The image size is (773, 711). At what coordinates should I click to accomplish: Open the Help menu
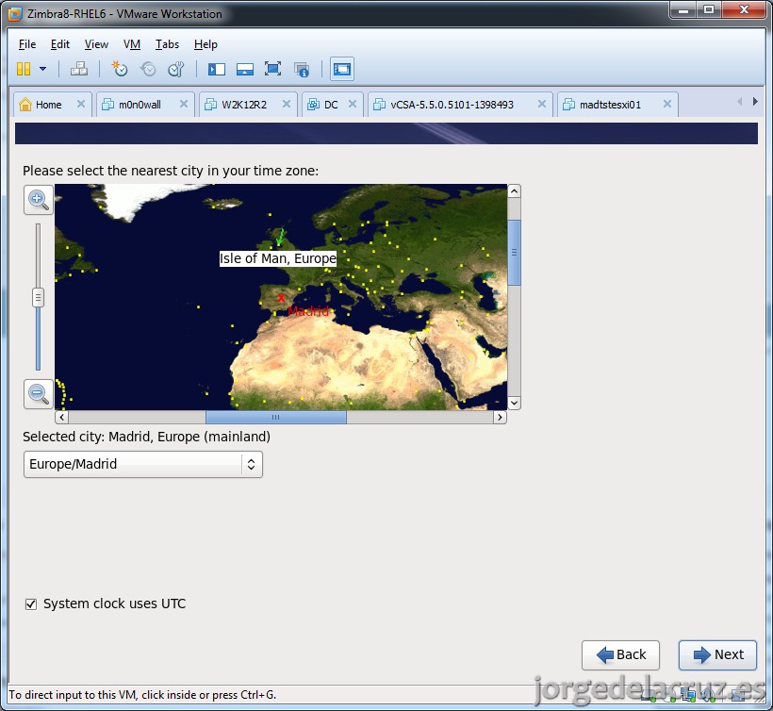click(206, 44)
